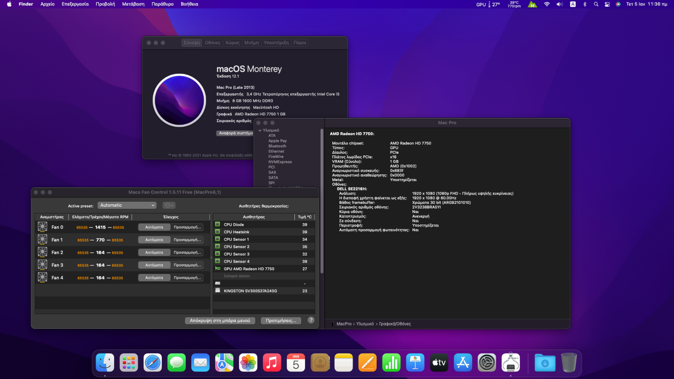Choose Προσαρμογή for Fan 1
This screenshot has width=674, height=379.
(x=187, y=240)
